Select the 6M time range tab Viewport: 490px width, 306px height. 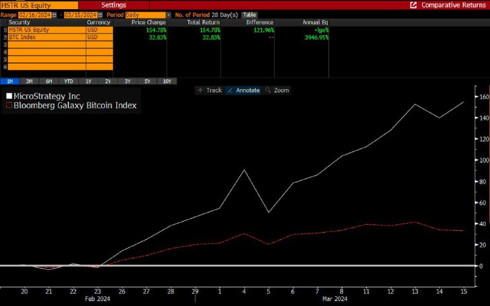[49, 81]
